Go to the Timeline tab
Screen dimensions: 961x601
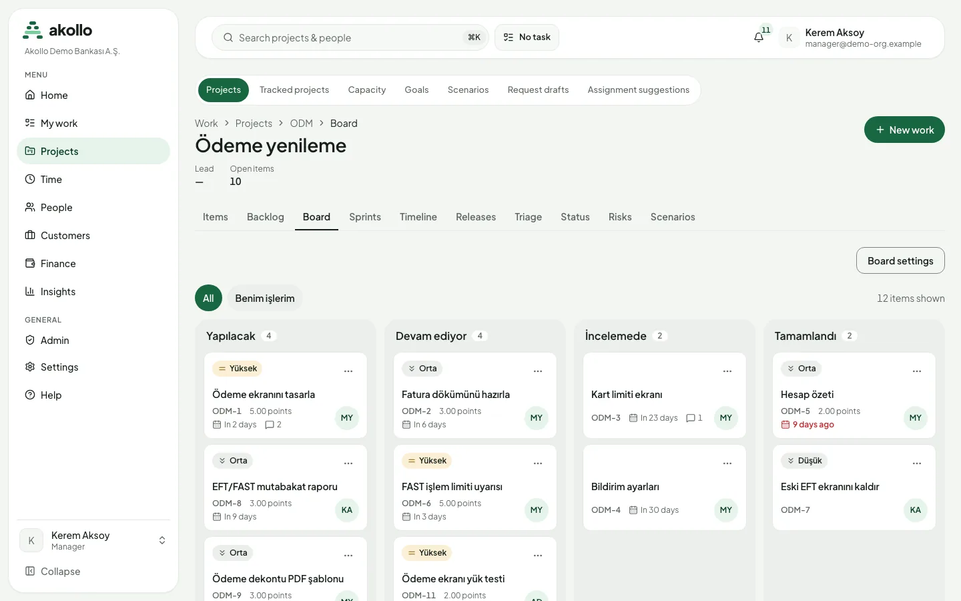[418, 217]
